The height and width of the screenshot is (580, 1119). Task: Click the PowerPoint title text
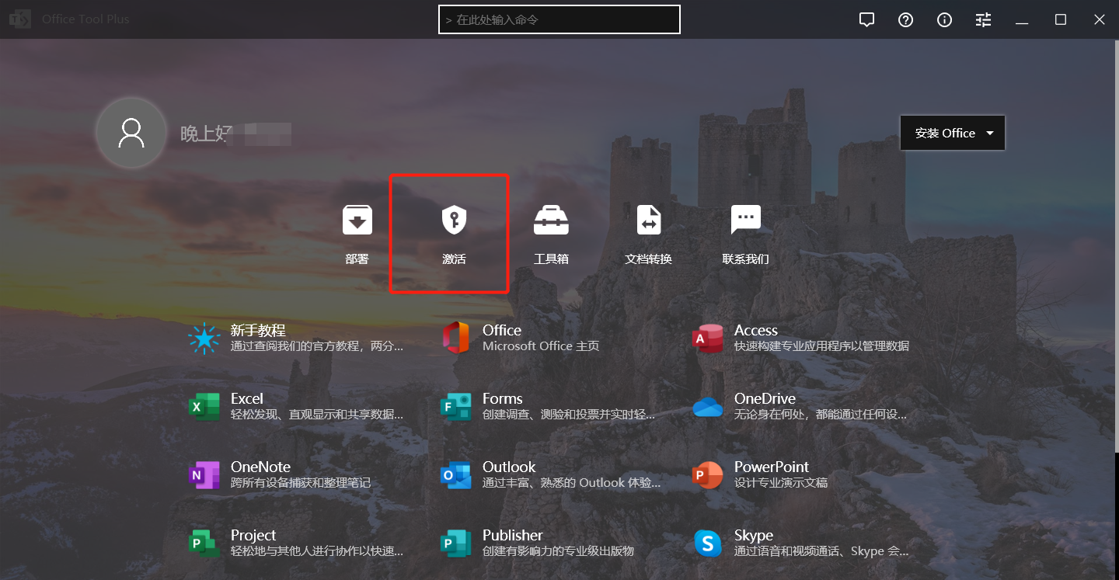point(772,467)
